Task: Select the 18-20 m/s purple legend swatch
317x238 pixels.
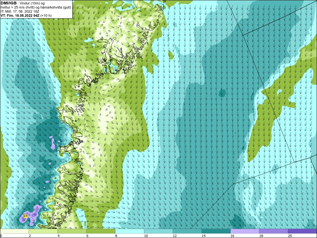Action: click(274, 231)
